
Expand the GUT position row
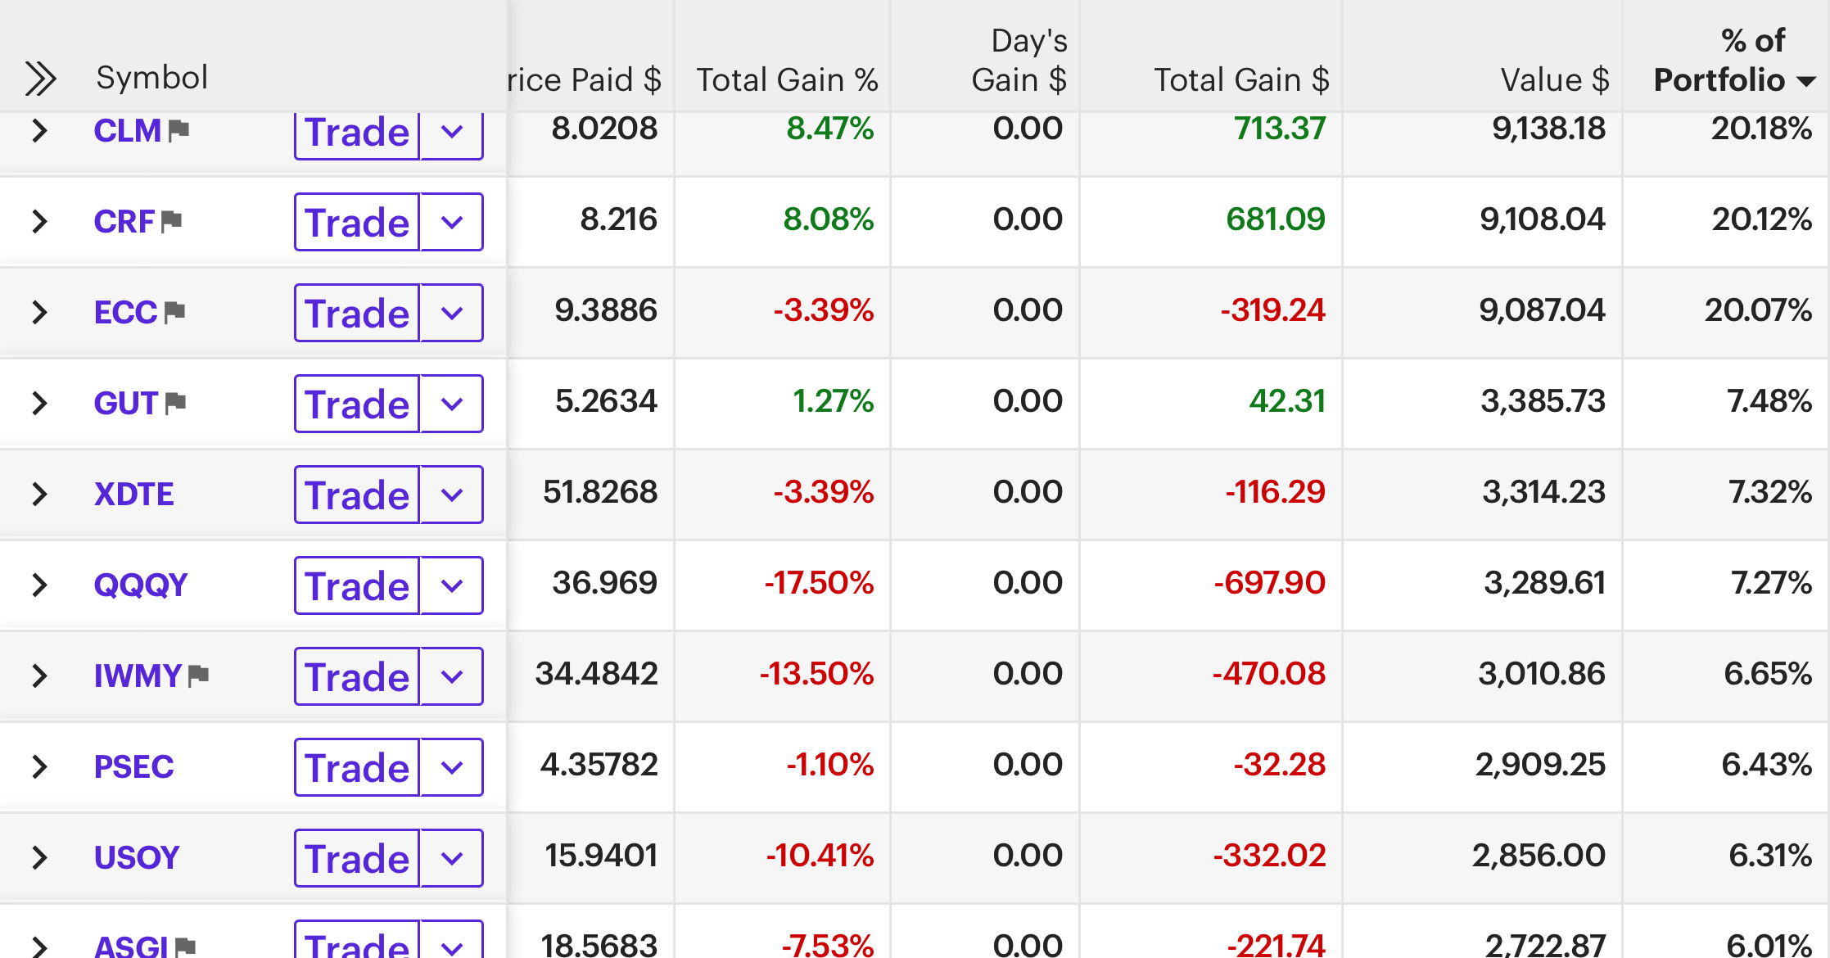coord(38,403)
